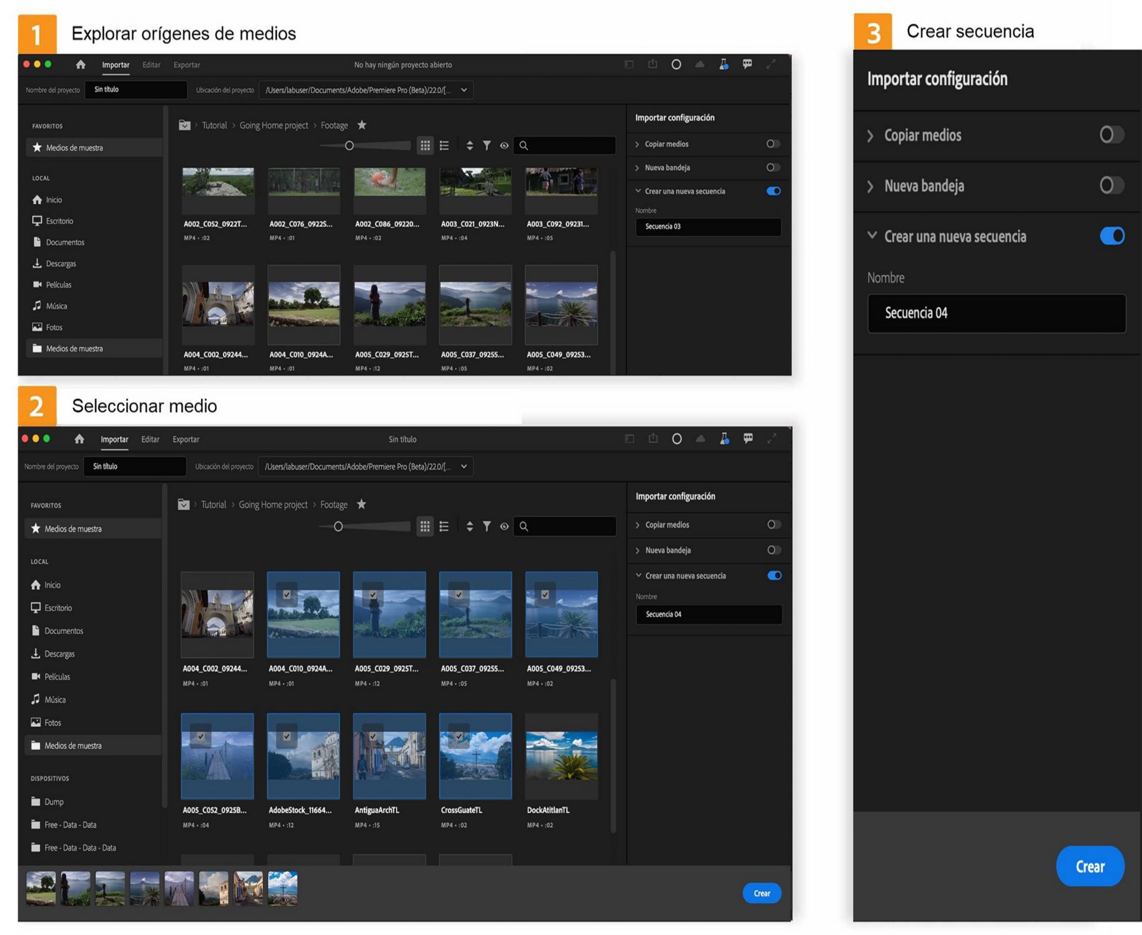The width and height of the screenshot is (1142, 935).
Task: Click the Beta flask icon in the header
Action: tap(724, 64)
